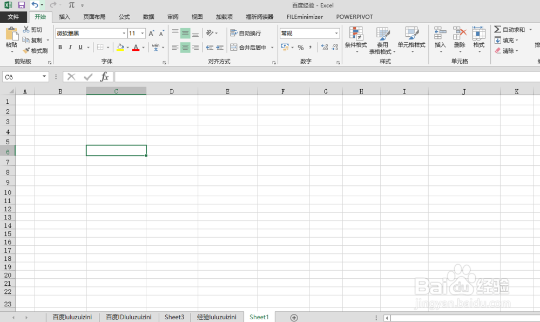Open Conditional Formatting icon
The image size is (540, 322).
pyautogui.click(x=356, y=33)
